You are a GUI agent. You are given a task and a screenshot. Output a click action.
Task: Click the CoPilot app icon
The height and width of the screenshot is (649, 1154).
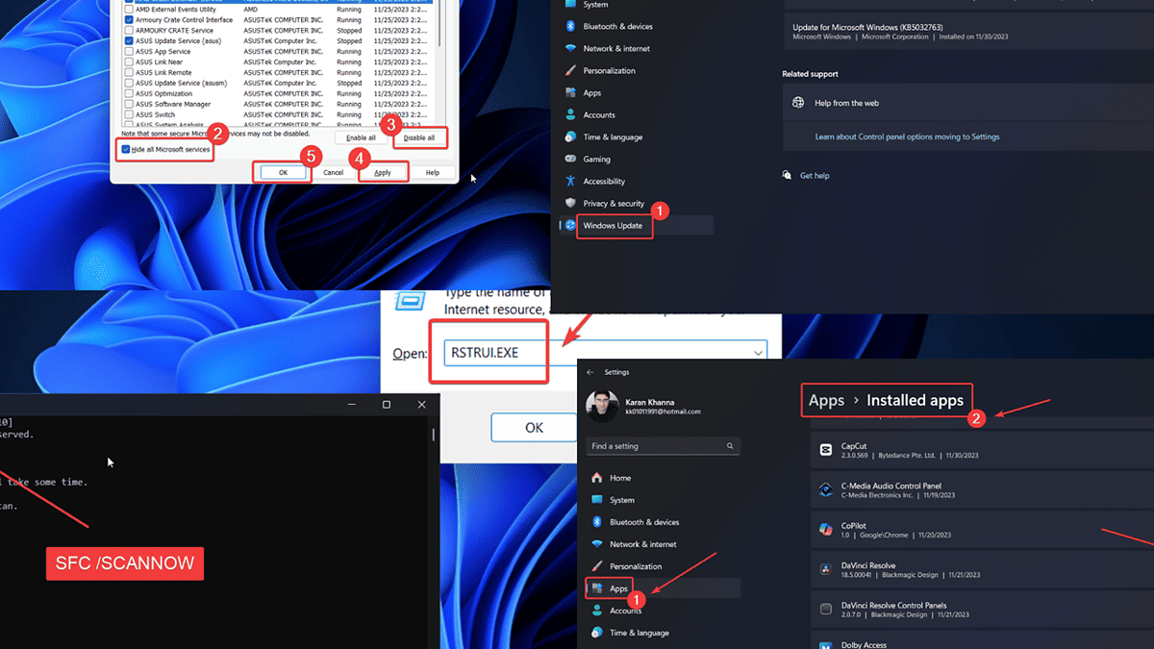[x=825, y=530]
